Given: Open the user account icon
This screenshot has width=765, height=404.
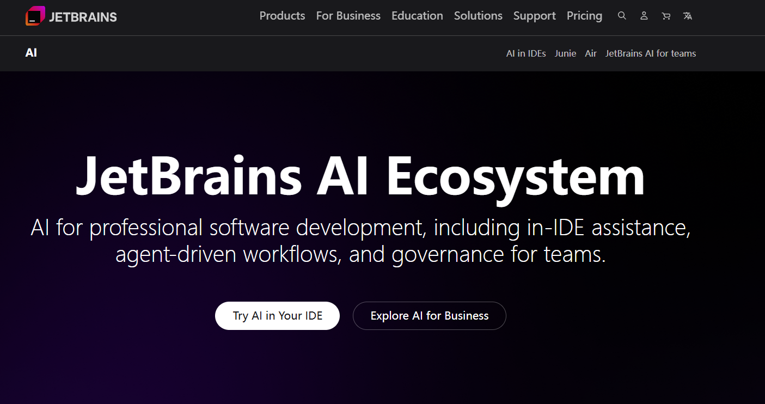Looking at the screenshot, I should click(644, 16).
